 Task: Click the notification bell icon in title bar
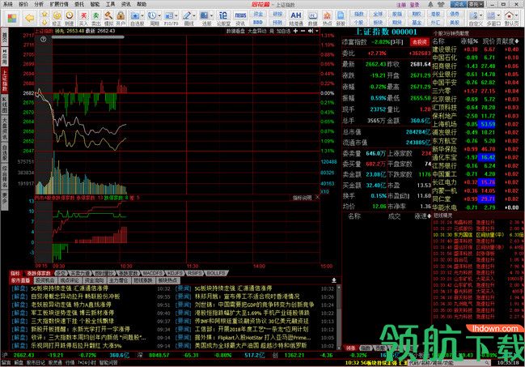point(430,4)
